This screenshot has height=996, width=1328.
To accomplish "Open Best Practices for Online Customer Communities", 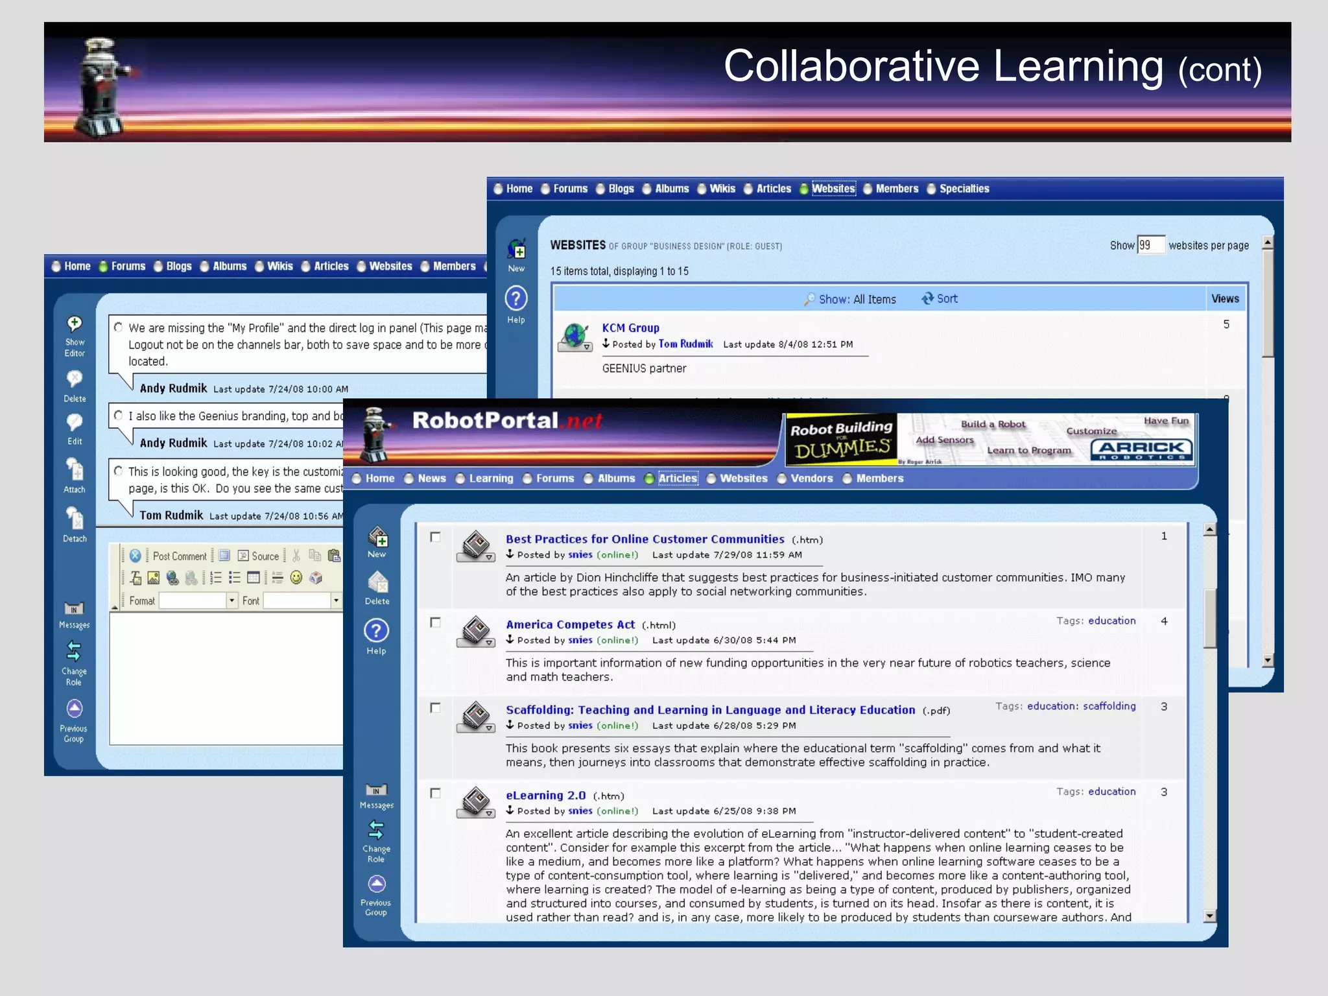I will [x=645, y=539].
